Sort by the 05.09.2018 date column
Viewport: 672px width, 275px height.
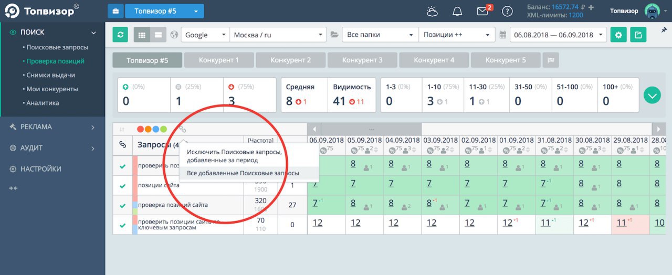point(364,140)
